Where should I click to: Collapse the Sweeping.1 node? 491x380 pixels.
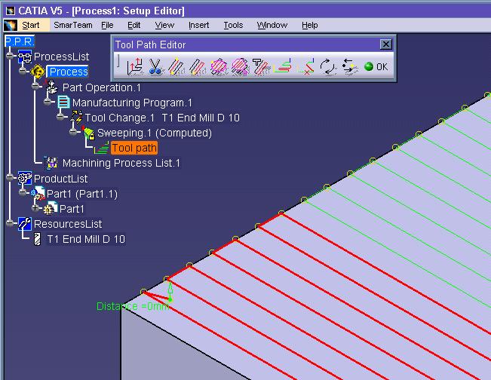(x=73, y=132)
